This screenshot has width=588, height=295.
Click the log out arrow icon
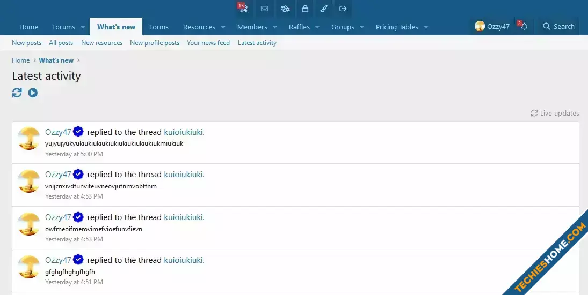(343, 9)
